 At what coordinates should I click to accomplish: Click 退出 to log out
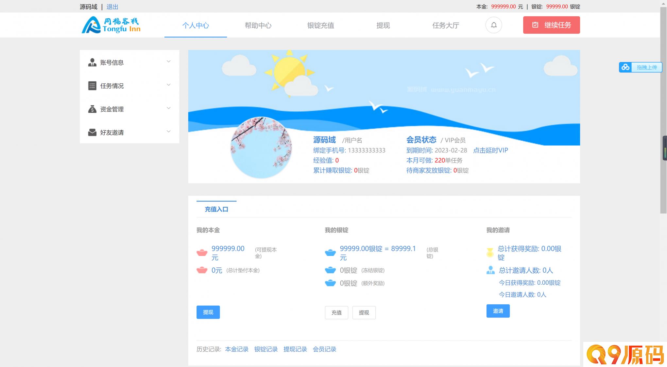coord(112,7)
